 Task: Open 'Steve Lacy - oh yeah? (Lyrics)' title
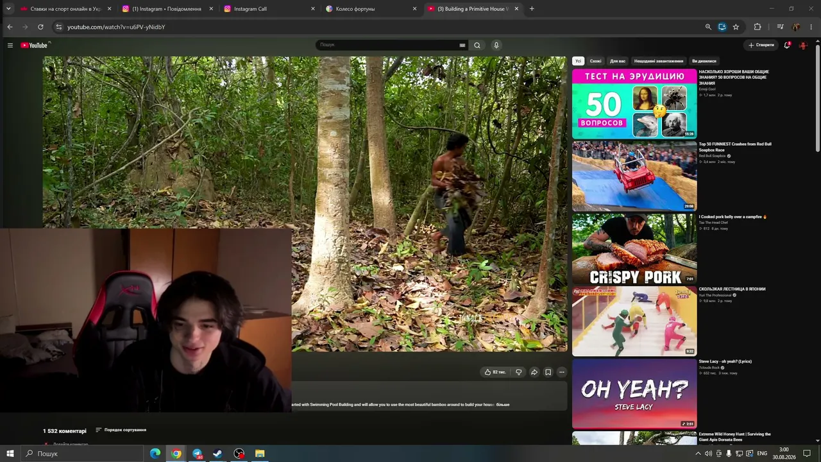pos(725,361)
